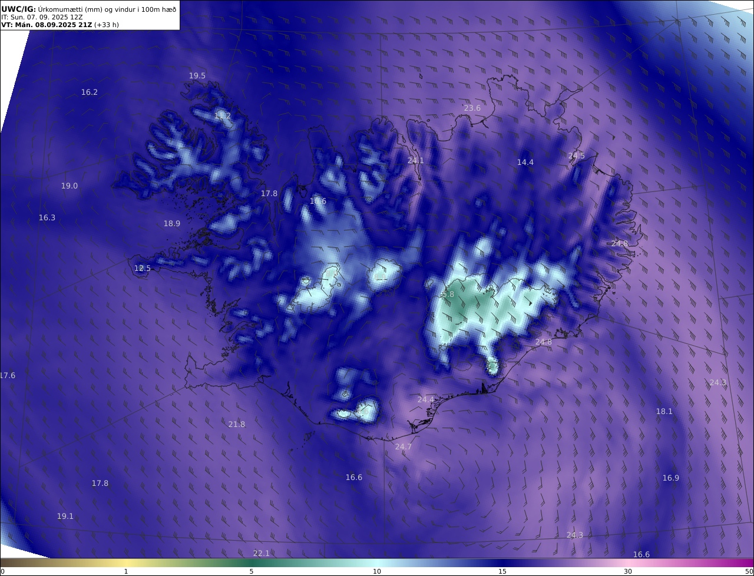Click the 24.1 value label
Image resolution: width=754 pixels, height=576 pixels.
tap(416, 161)
